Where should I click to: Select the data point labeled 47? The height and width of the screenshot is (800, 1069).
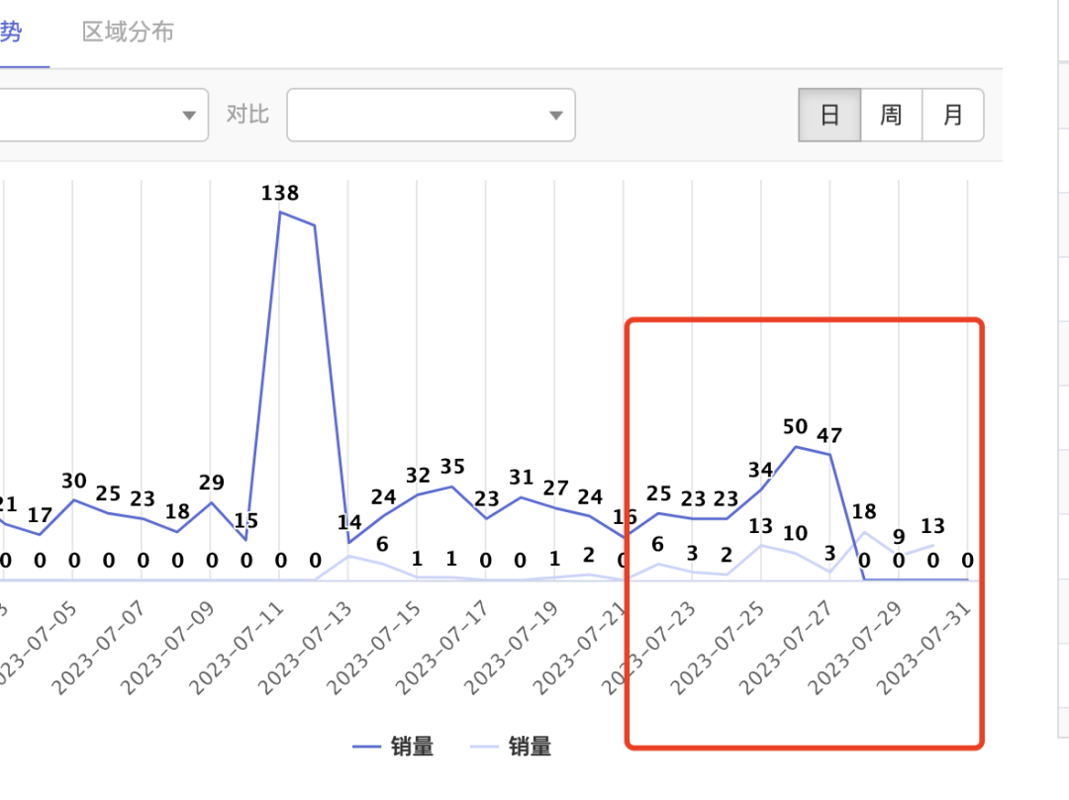(829, 454)
